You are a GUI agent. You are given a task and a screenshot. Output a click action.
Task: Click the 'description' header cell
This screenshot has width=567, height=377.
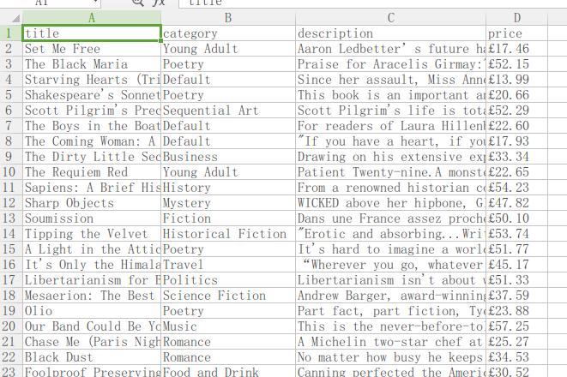pos(390,33)
